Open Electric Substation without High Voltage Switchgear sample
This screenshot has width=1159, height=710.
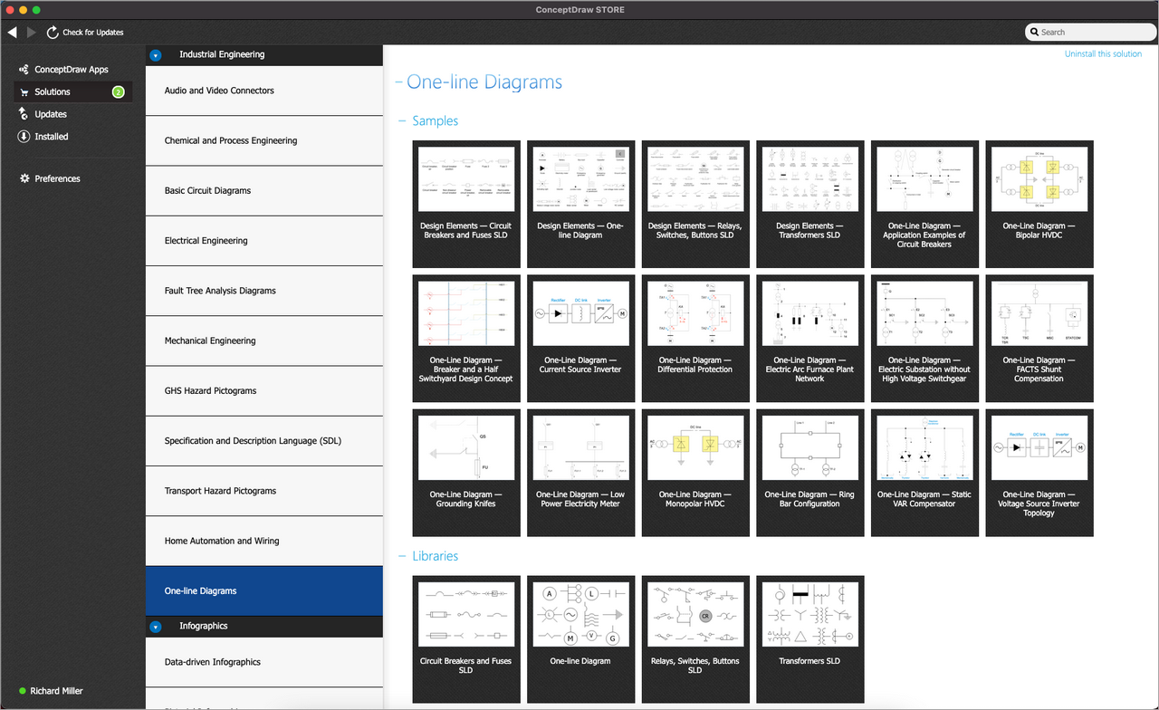pos(924,339)
